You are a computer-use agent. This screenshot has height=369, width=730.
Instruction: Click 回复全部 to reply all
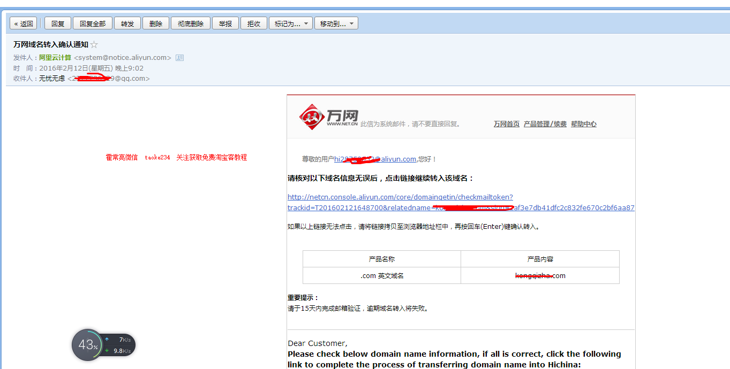tap(93, 24)
